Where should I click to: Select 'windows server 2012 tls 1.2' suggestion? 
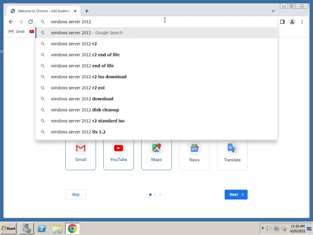point(156,132)
